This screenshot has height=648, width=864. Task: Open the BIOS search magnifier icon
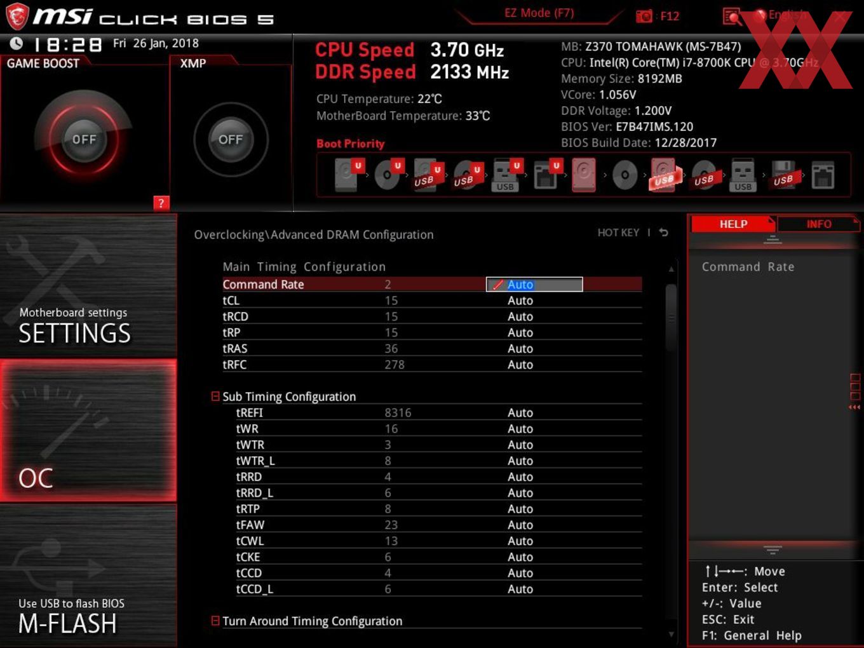pos(732,17)
